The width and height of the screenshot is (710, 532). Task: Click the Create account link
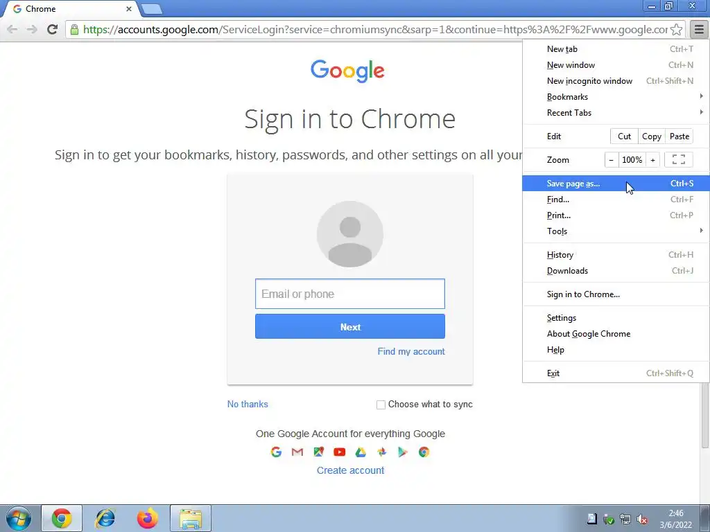[350, 470]
